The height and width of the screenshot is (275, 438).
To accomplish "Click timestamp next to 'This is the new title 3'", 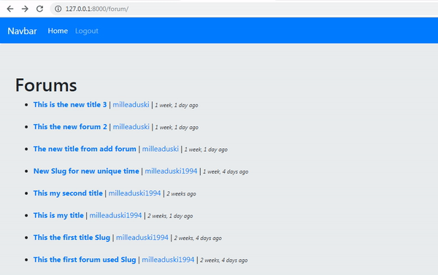I will [x=177, y=105].
